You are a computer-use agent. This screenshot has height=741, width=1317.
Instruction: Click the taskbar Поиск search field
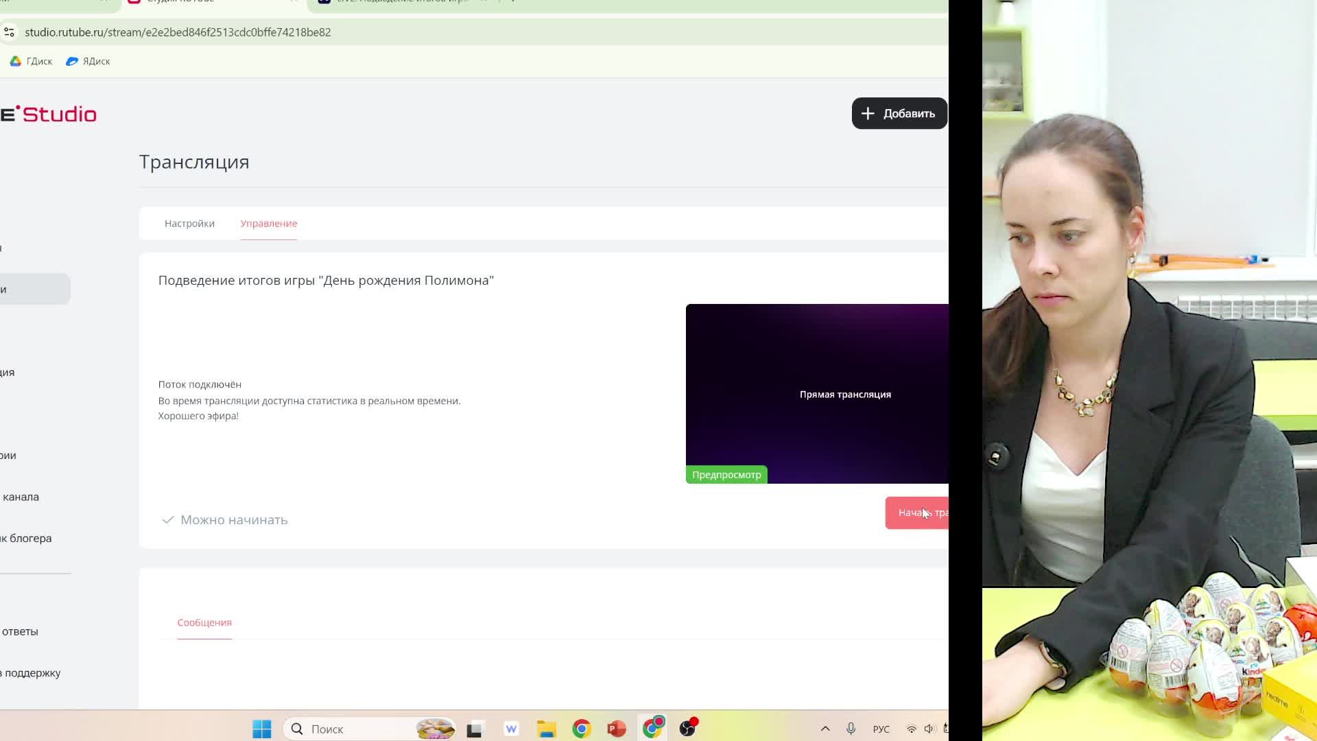[x=357, y=729]
